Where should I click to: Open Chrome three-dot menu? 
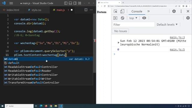(x=190, y=6)
